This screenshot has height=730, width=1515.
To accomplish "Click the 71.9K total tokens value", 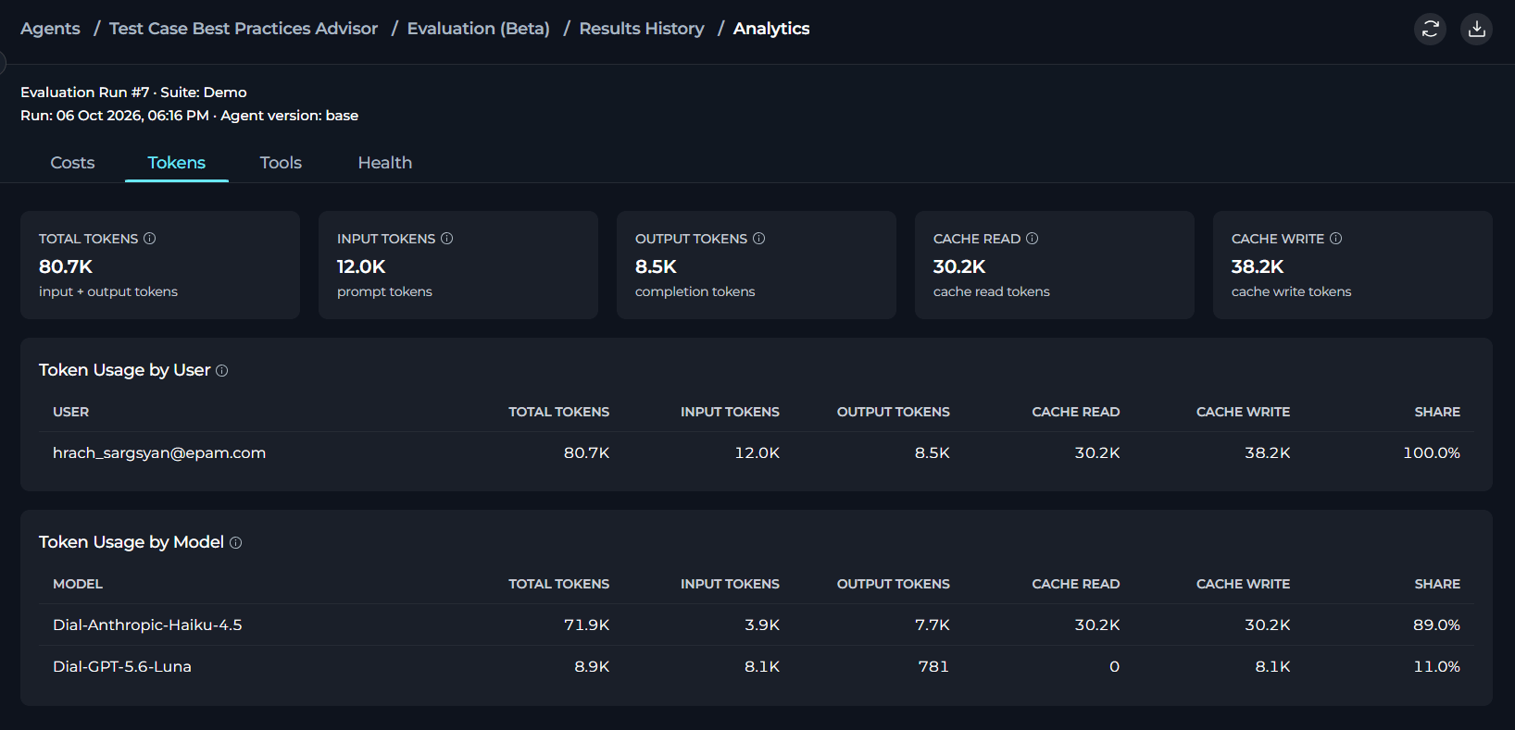I will tap(586, 625).
